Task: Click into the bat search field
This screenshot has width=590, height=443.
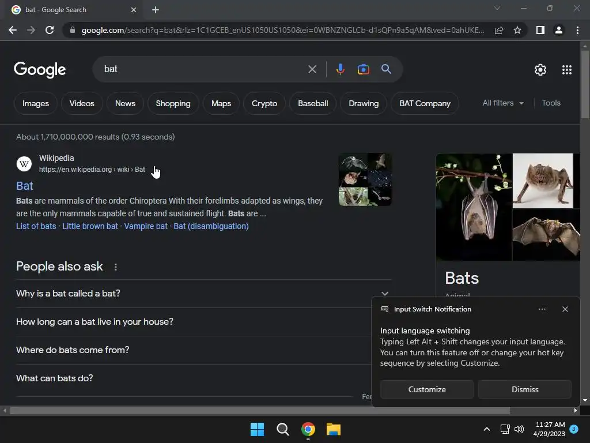Action: [203, 69]
